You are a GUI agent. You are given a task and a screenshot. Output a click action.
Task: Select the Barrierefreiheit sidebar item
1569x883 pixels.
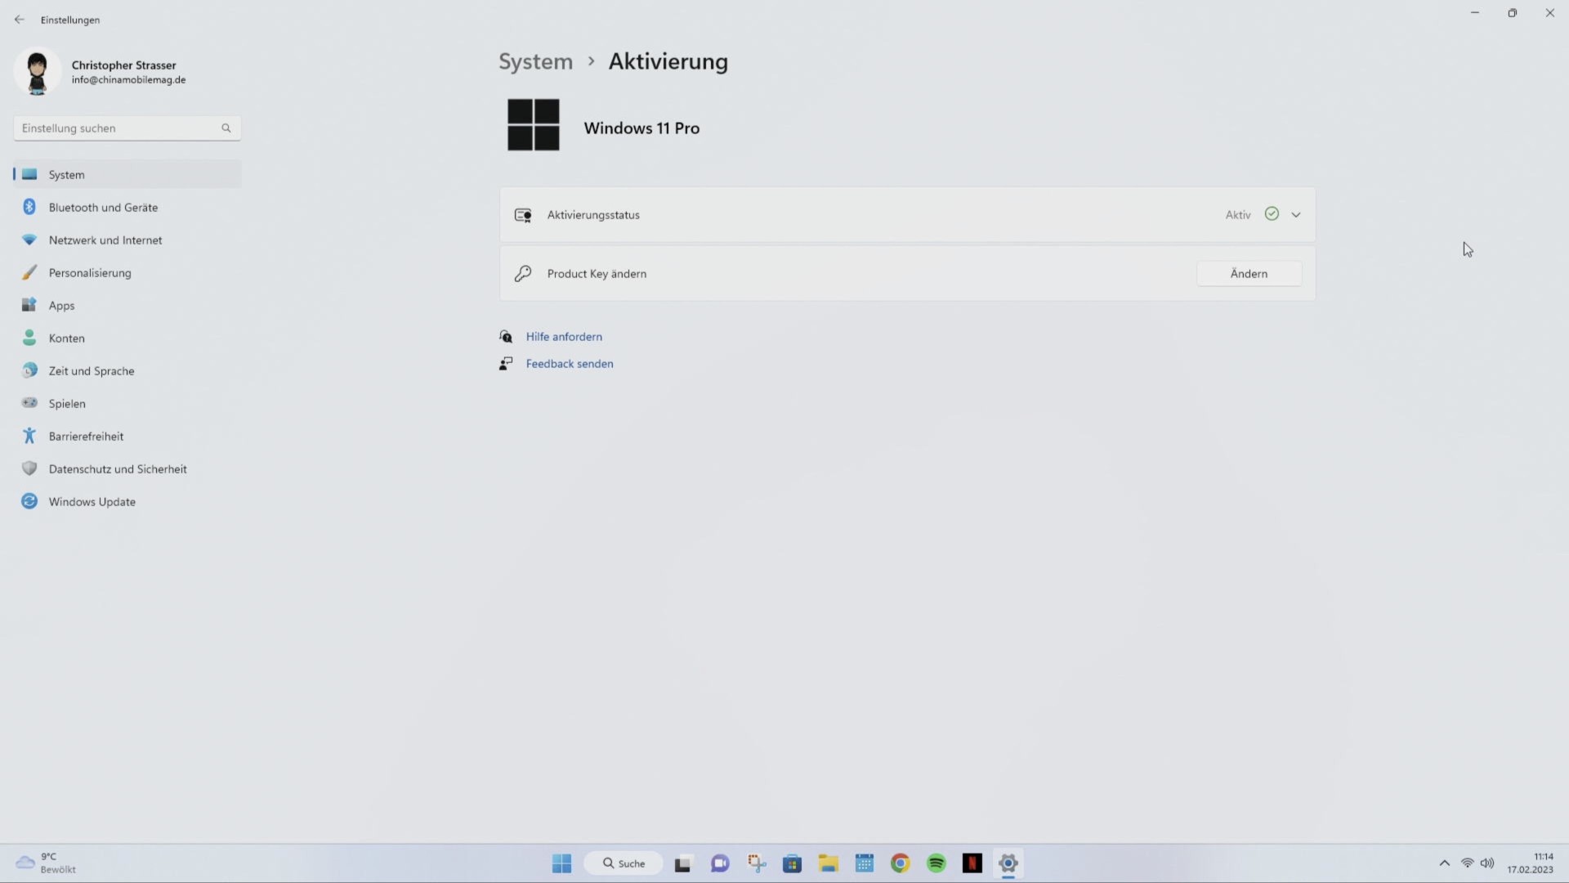pyautogui.click(x=86, y=437)
